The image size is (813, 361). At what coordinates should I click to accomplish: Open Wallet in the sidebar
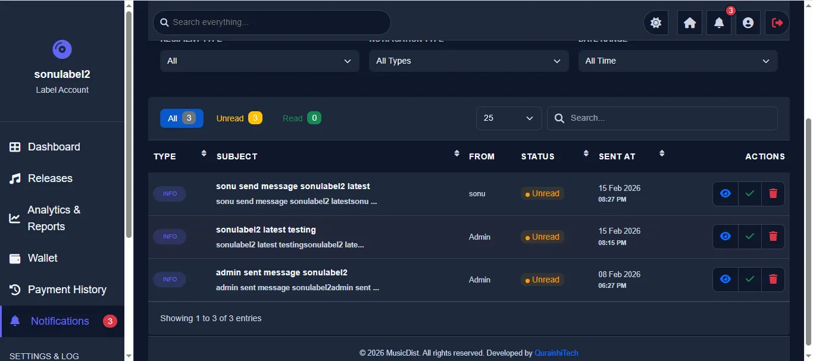point(62,258)
